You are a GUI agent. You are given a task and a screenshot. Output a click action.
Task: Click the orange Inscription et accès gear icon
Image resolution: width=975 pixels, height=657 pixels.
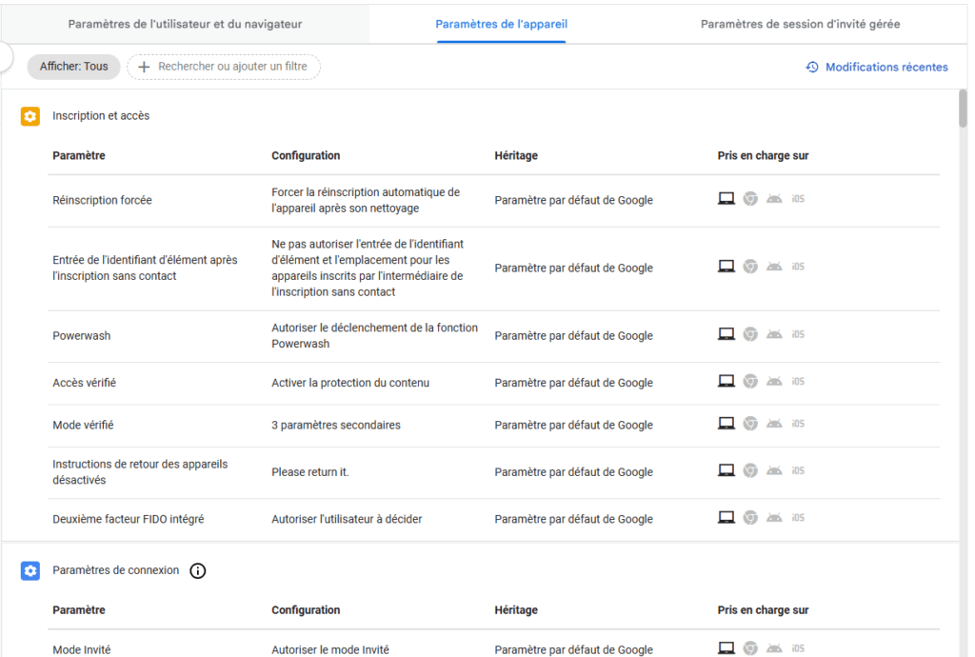(x=30, y=116)
